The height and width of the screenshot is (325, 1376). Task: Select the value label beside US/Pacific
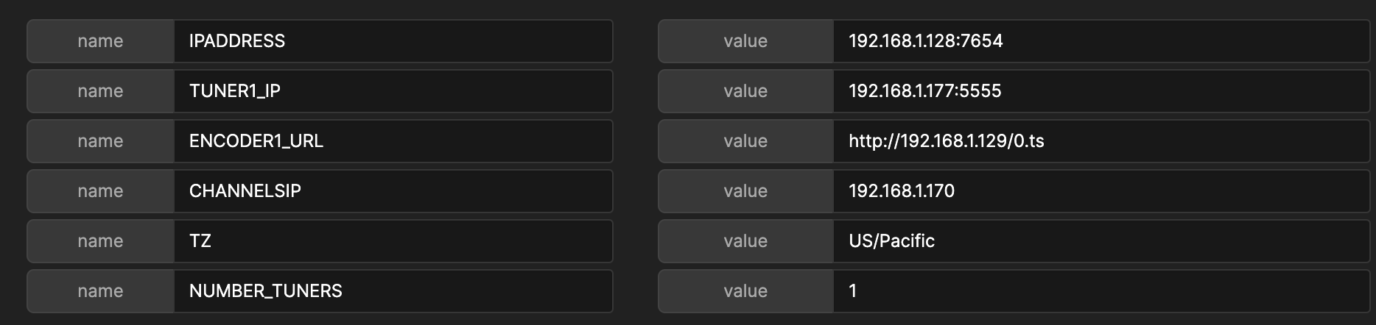[745, 241]
